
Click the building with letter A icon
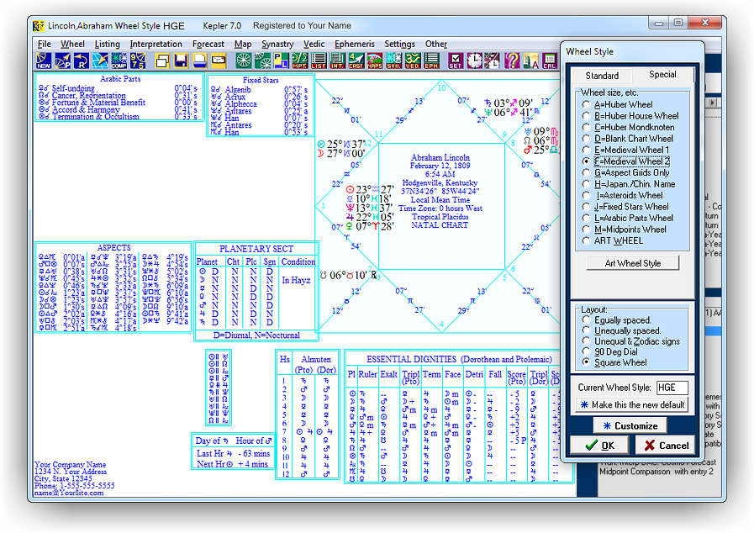530,61
